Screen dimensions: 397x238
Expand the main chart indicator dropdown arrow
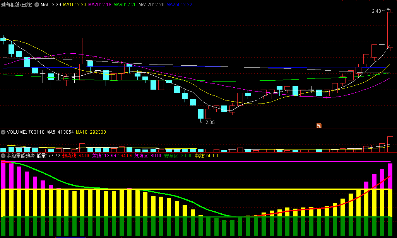pyautogui.click(x=37, y=5)
